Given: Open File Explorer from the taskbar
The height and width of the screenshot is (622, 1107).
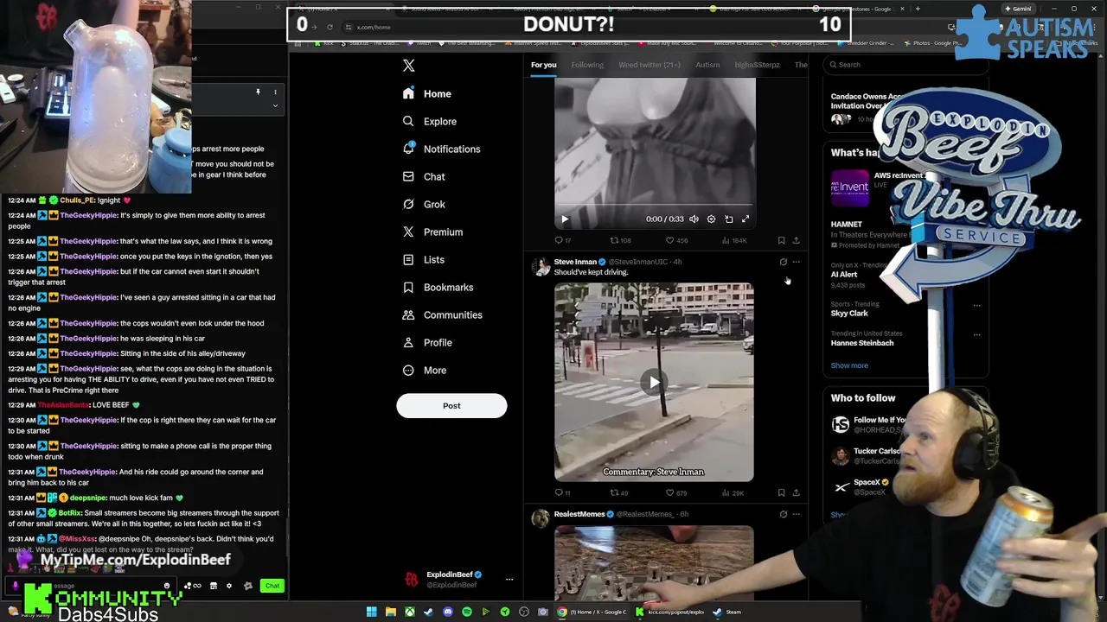Looking at the screenshot, I should point(391,612).
